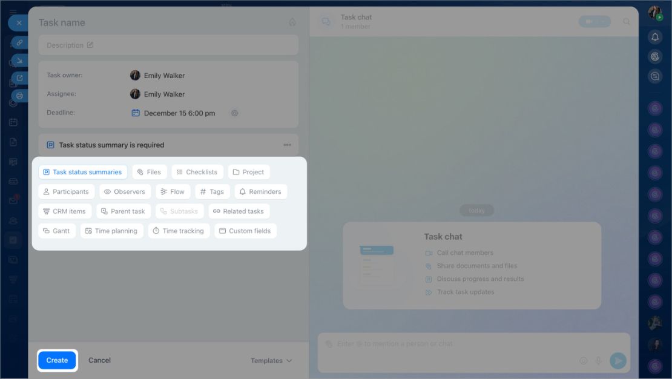Add Participants to the task
This screenshot has height=379, width=672.
point(67,192)
